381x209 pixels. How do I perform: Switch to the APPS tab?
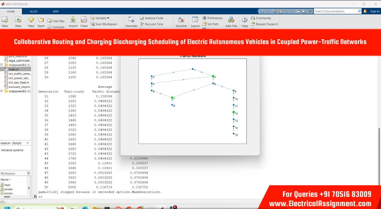point(56,12)
